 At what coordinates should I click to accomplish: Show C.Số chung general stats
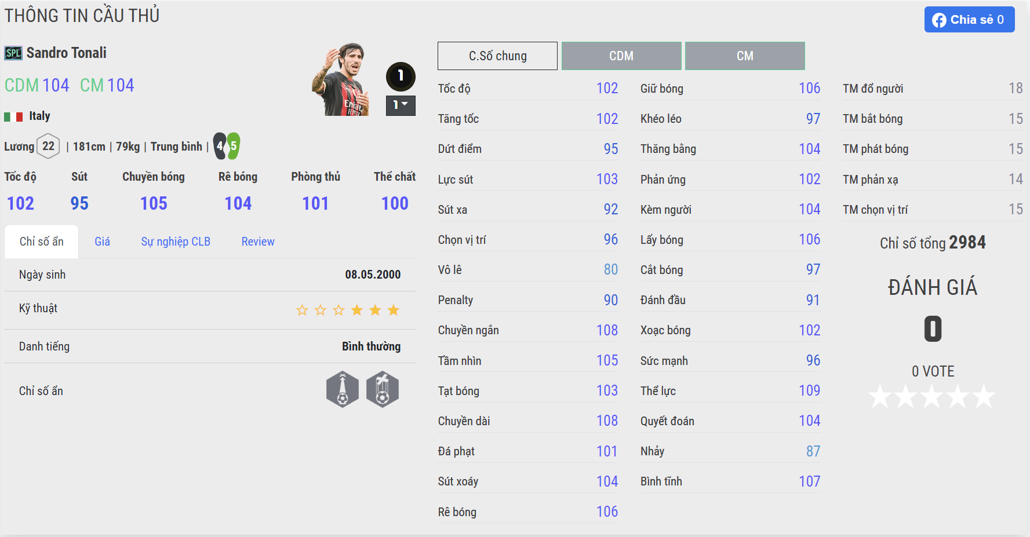tap(497, 56)
